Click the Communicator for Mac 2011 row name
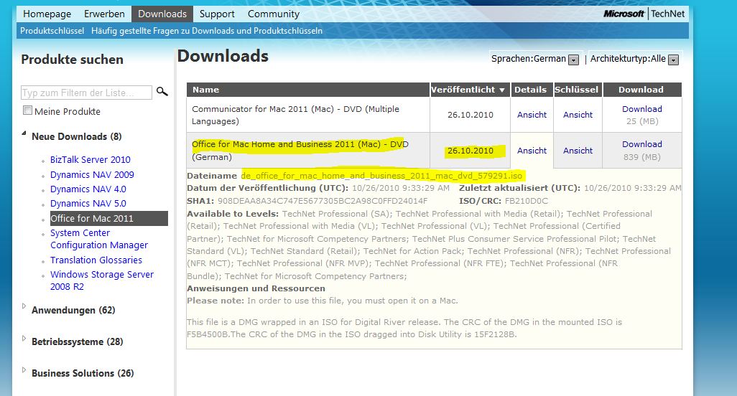The width and height of the screenshot is (737, 396). [295, 115]
